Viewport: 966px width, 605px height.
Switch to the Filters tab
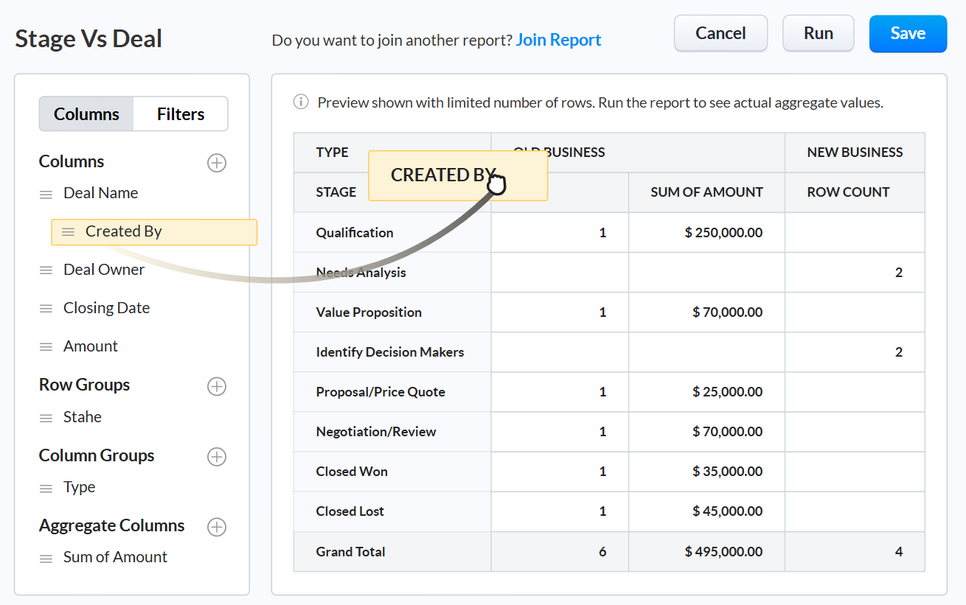pos(180,113)
